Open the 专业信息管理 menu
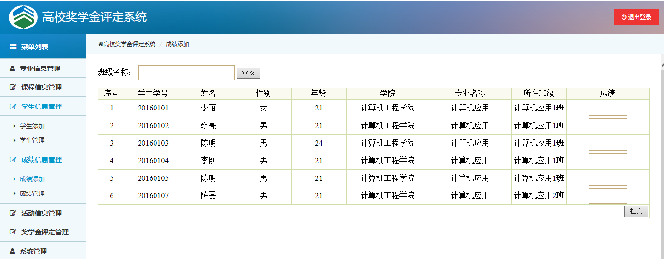This screenshot has width=664, height=259. [x=43, y=68]
